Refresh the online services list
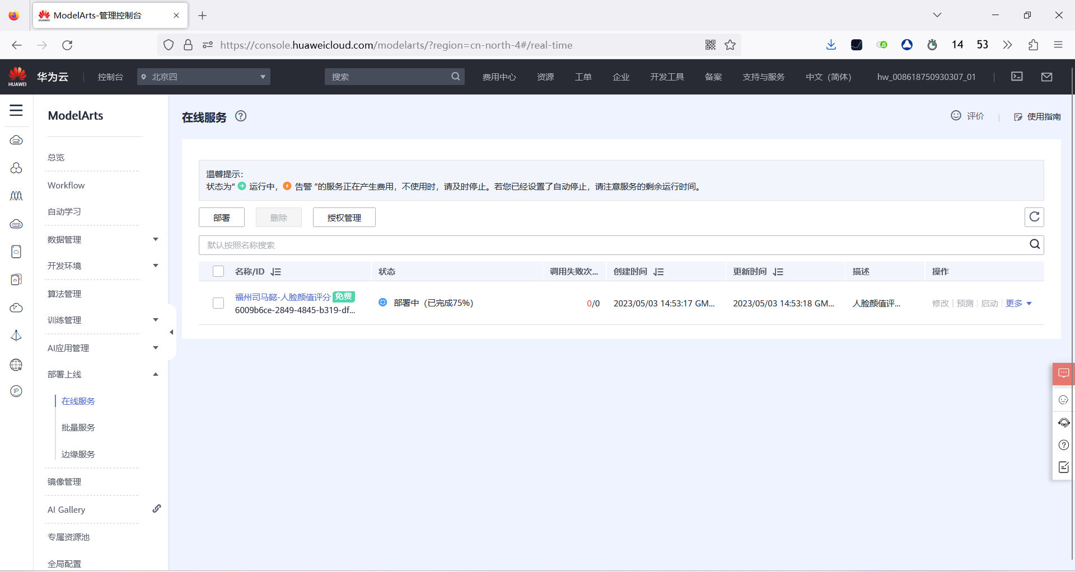 pos(1034,217)
